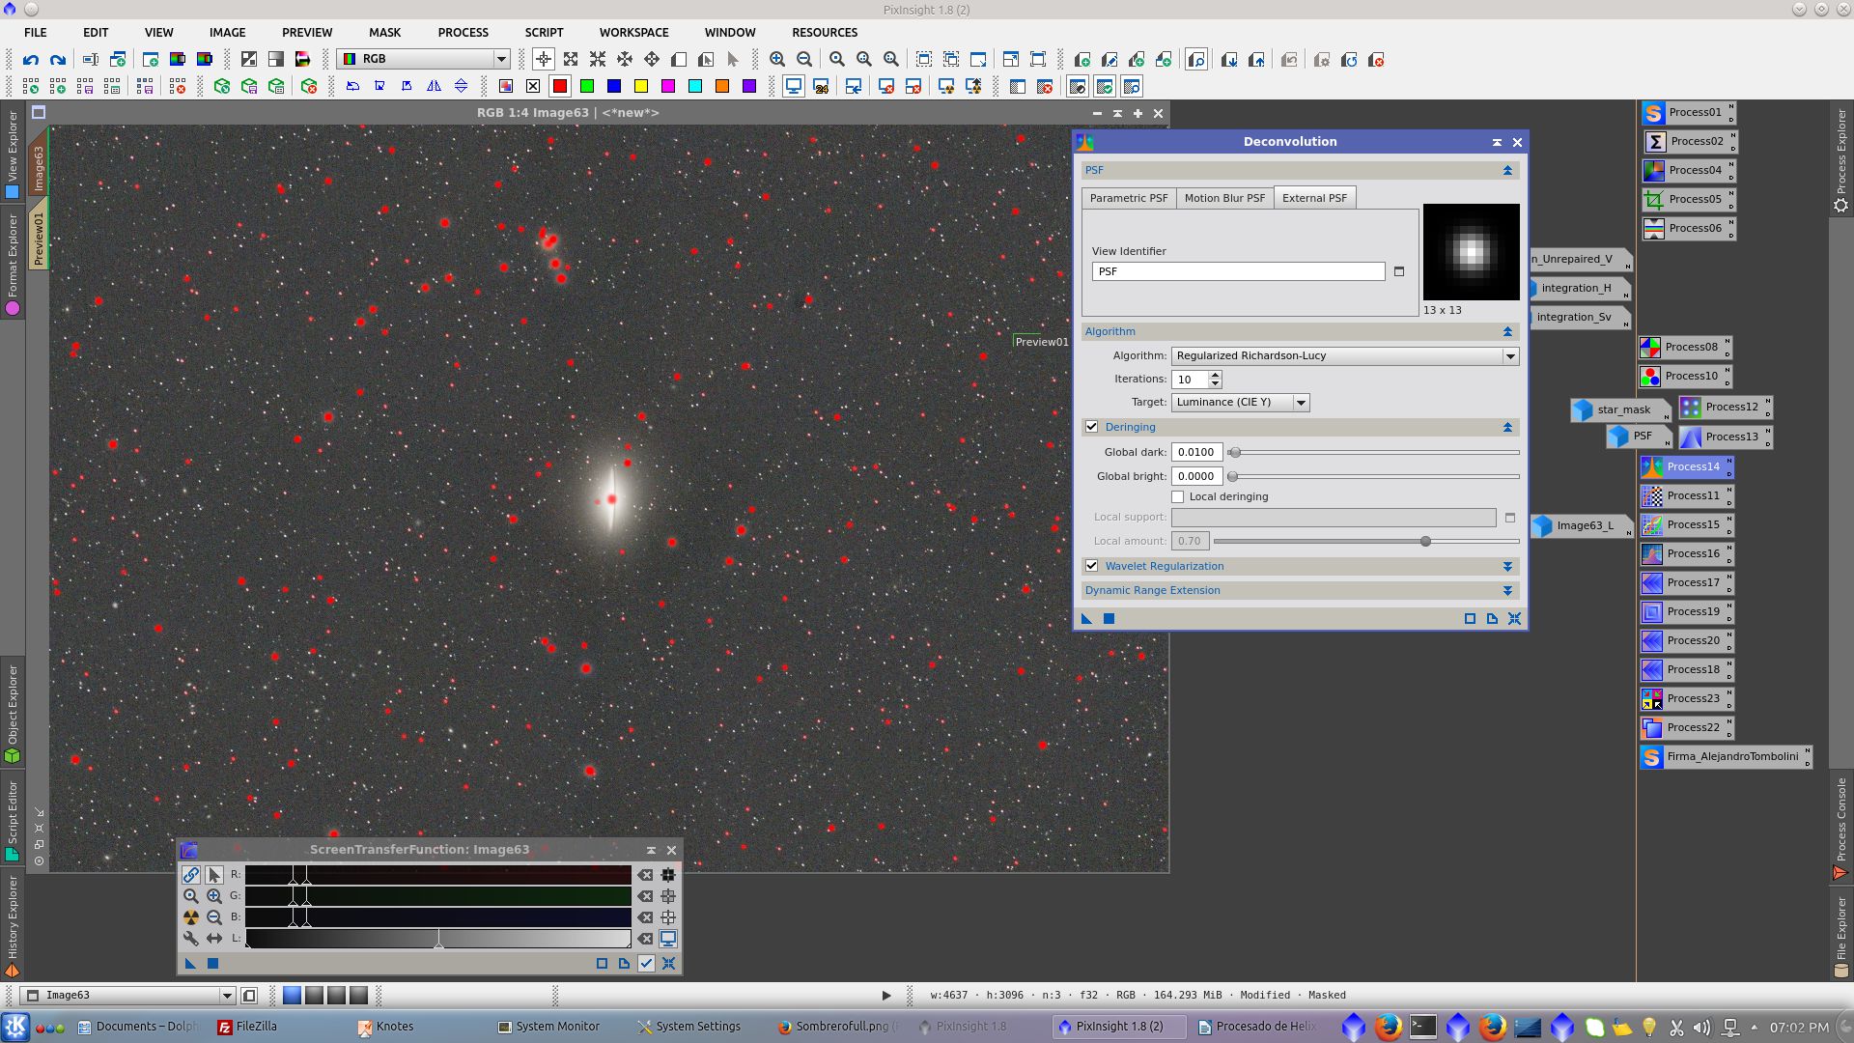Click the monitor icon in the STF L row
Screen dimensions: 1854x1043
click(668, 939)
